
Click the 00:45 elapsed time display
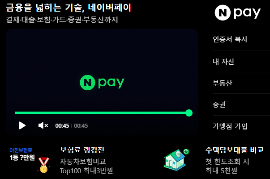[x=62, y=125]
